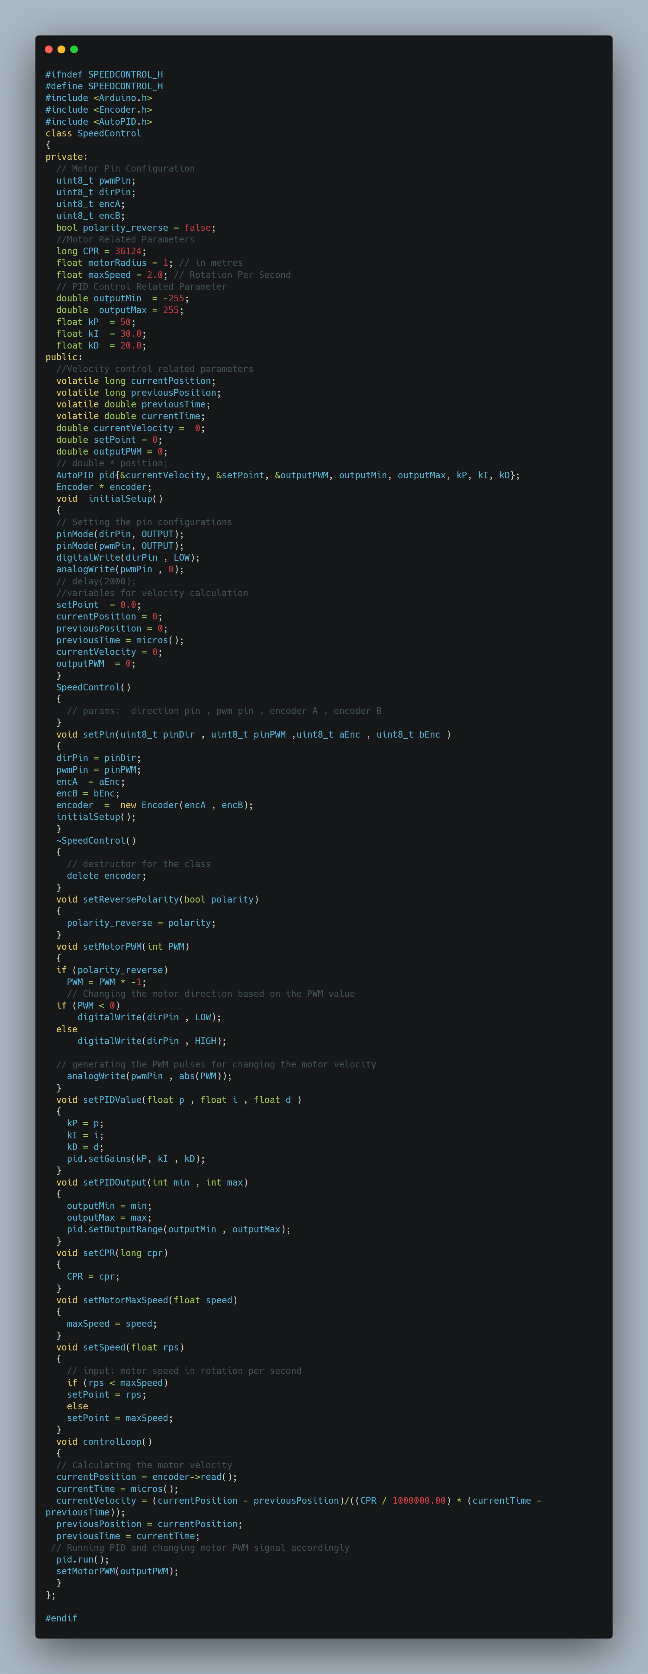This screenshot has width=648, height=1674.
Task: Click the '~SpeedControl()' destructor line
Action: 96,840
